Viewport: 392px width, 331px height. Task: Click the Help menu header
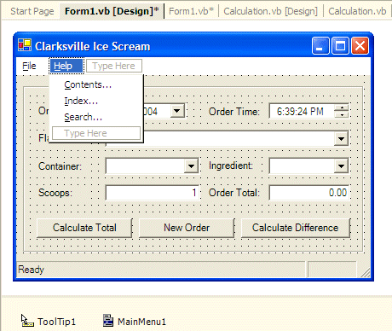tap(66, 66)
